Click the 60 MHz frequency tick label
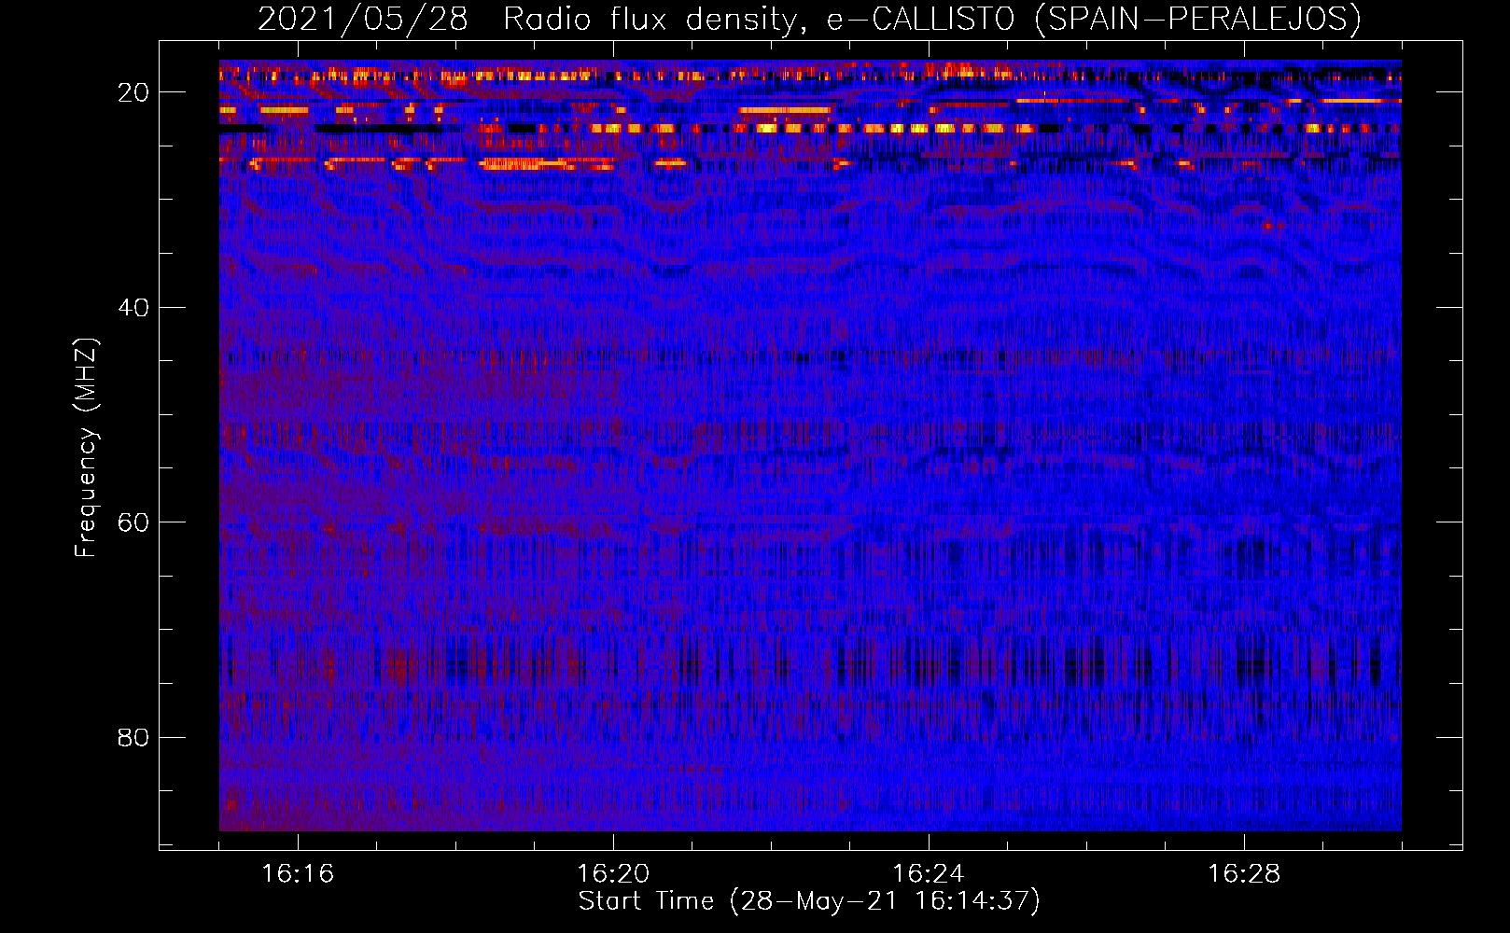 click(133, 522)
